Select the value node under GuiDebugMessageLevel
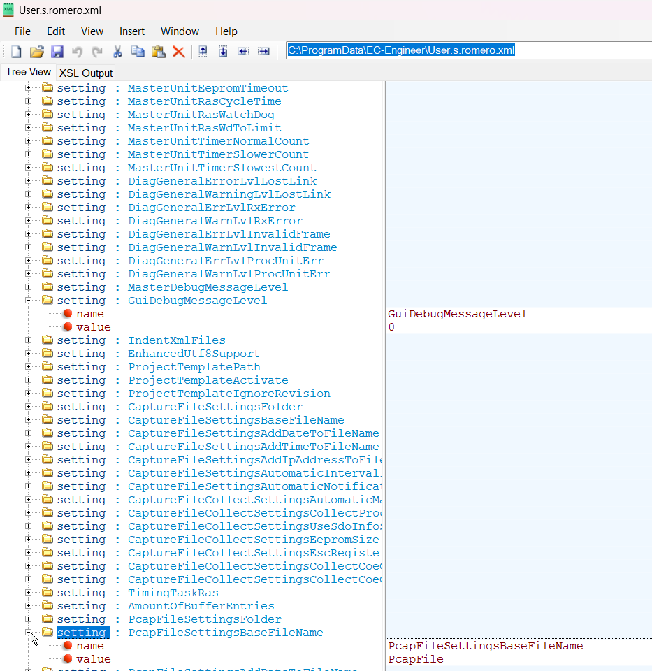Image resolution: width=652 pixels, height=671 pixels. [x=93, y=327]
